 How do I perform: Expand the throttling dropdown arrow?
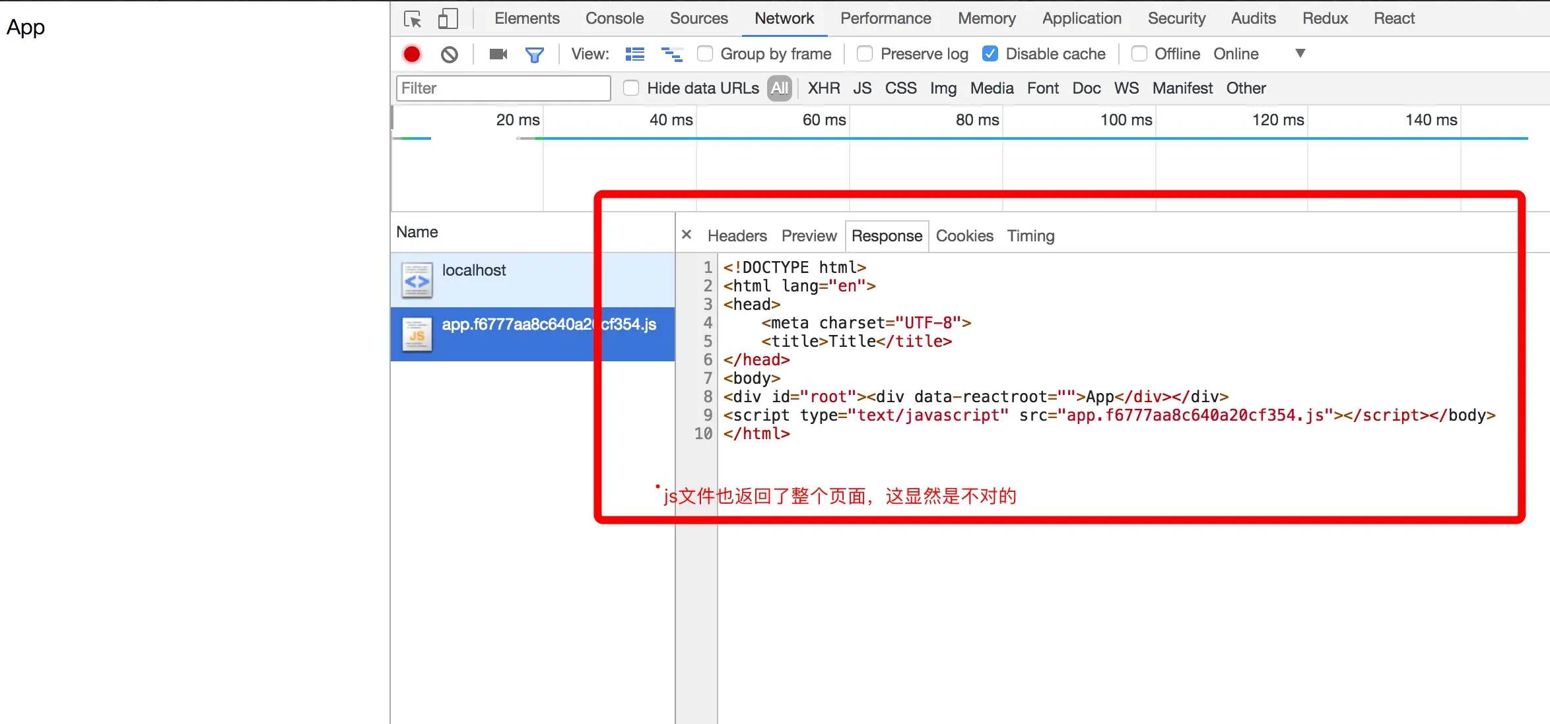tap(1300, 53)
